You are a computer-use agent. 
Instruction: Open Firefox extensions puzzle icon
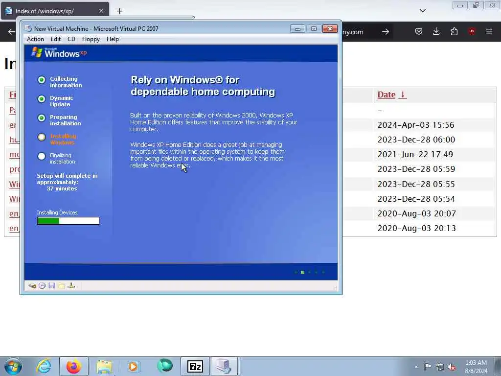(x=454, y=31)
